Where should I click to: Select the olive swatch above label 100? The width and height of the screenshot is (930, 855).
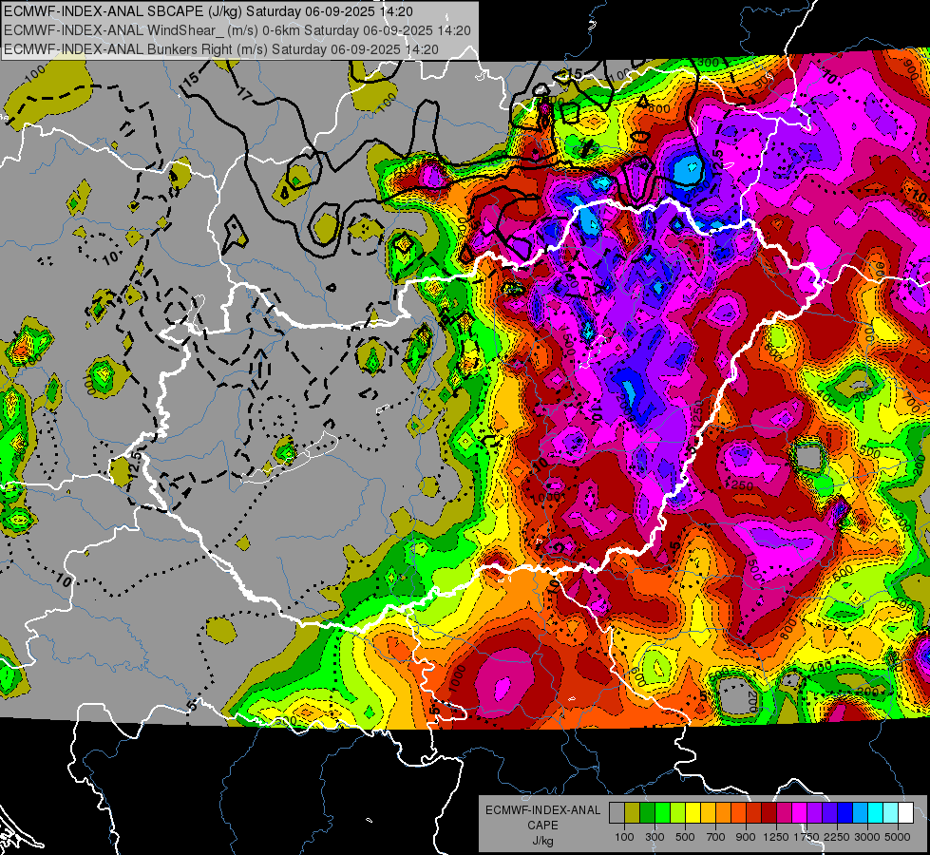(632, 813)
